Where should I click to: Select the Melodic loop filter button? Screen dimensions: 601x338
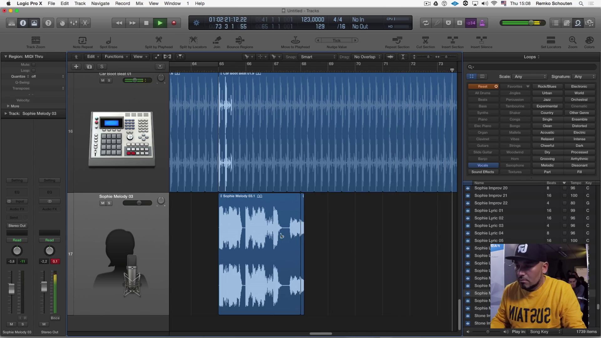(547, 165)
